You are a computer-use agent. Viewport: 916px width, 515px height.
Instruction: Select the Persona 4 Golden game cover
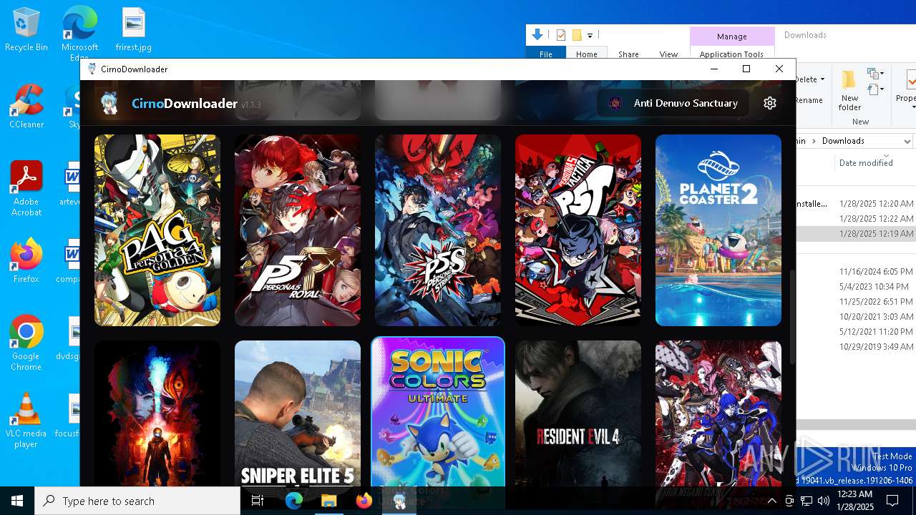pyautogui.click(x=157, y=230)
